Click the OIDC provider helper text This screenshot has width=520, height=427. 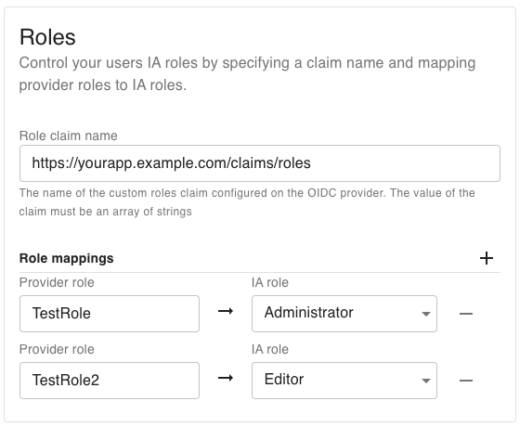coord(247,202)
